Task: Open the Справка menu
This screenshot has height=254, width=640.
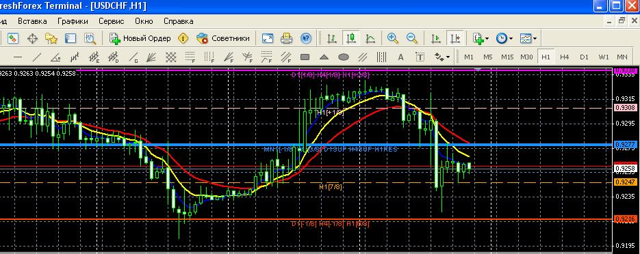Action: pyautogui.click(x=179, y=21)
